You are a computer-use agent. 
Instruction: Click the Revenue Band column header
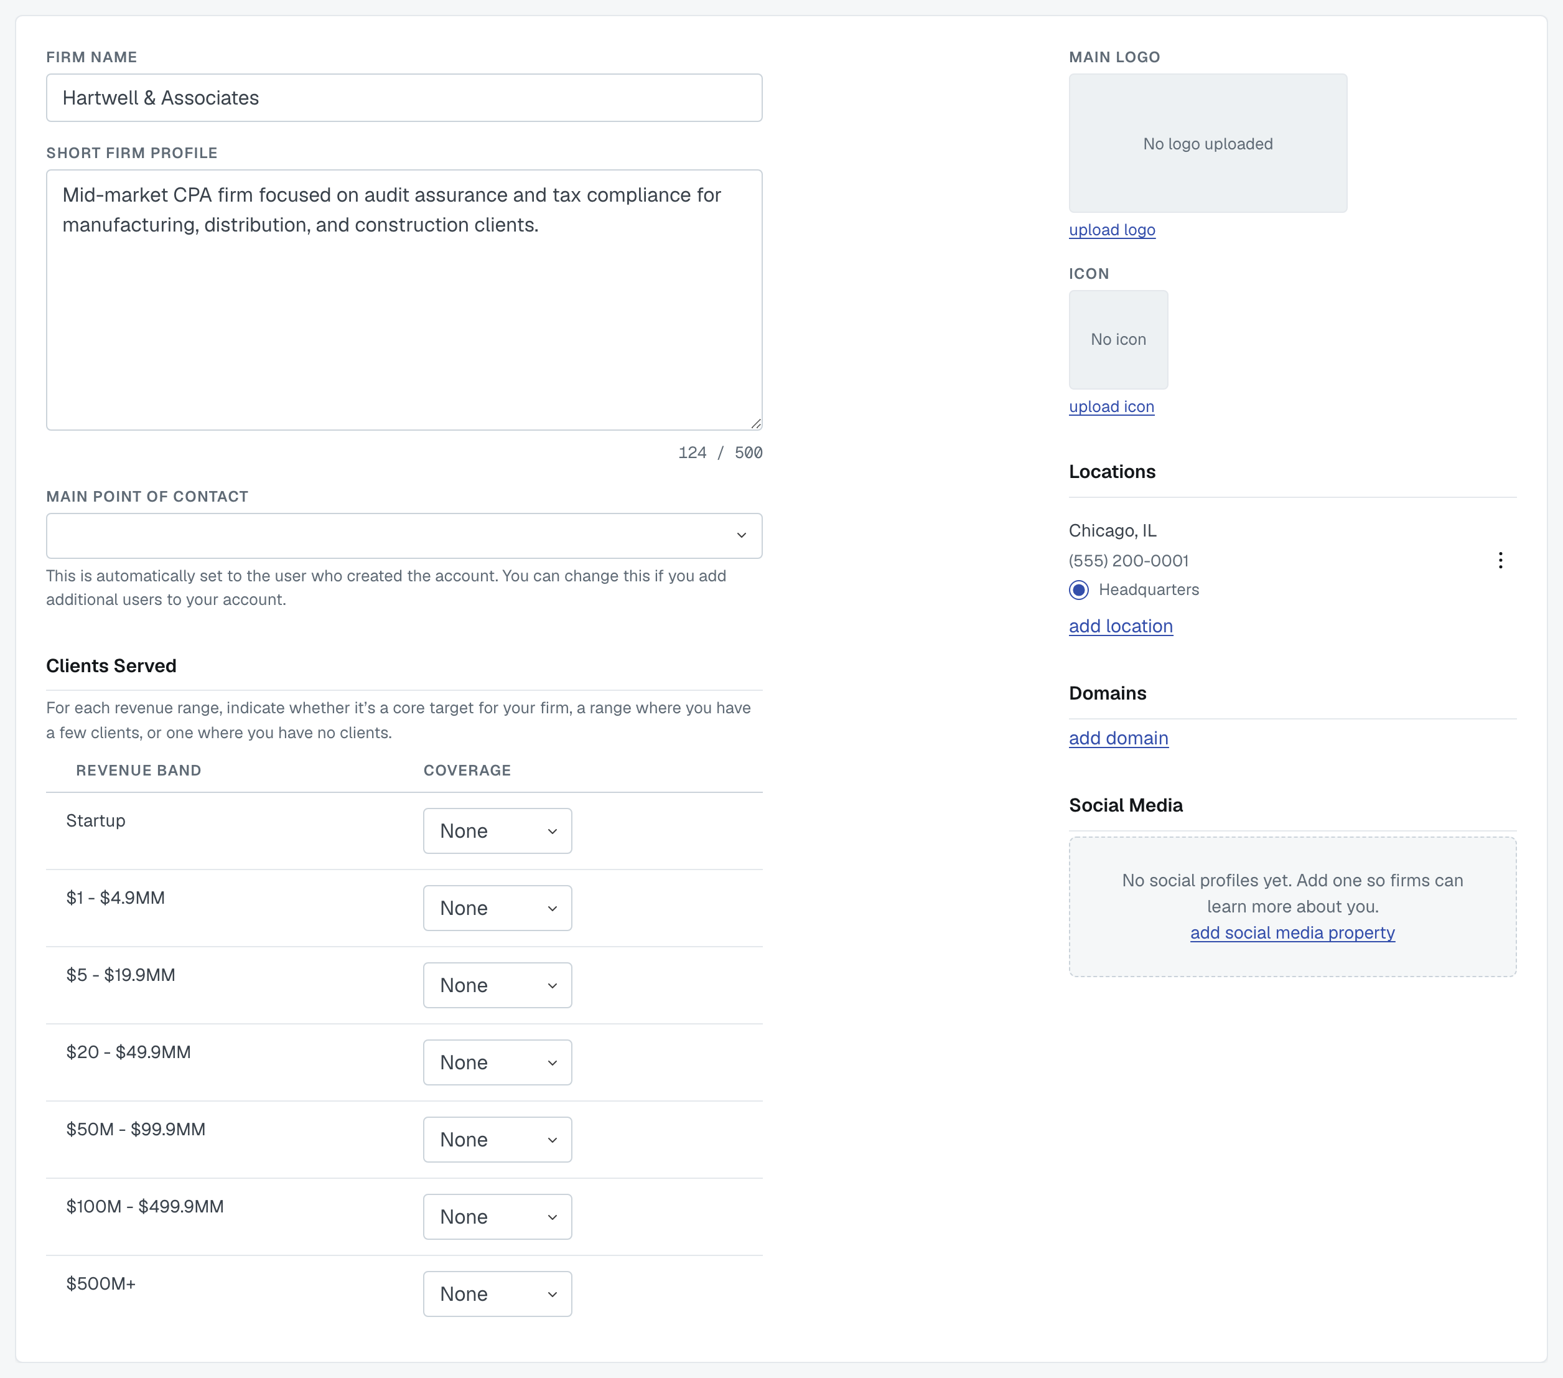click(138, 770)
